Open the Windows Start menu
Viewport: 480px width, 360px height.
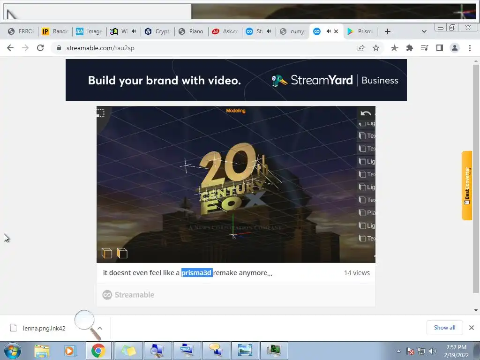click(13, 351)
